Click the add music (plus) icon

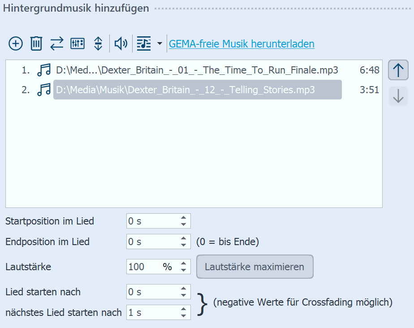(x=16, y=43)
